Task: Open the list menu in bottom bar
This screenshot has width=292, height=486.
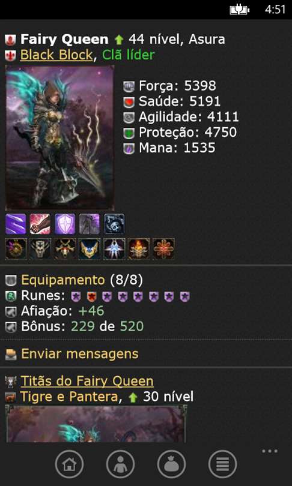Action: tap(222, 464)
